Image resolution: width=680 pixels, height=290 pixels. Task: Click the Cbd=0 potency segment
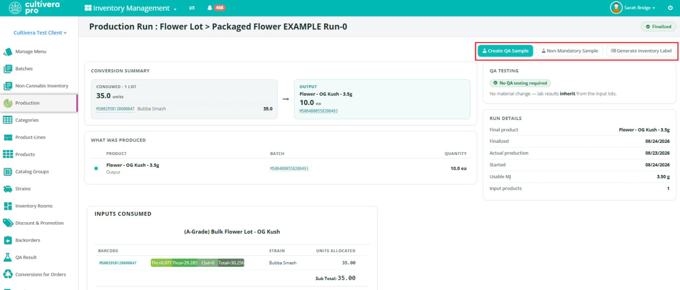click(208, 263)
